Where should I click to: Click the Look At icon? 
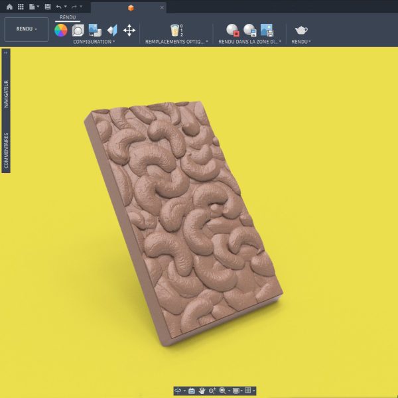(192, 391)
